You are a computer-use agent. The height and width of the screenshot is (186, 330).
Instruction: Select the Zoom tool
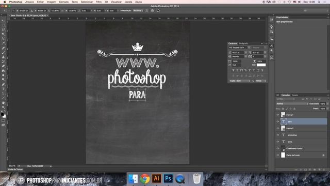click(3, 107)
